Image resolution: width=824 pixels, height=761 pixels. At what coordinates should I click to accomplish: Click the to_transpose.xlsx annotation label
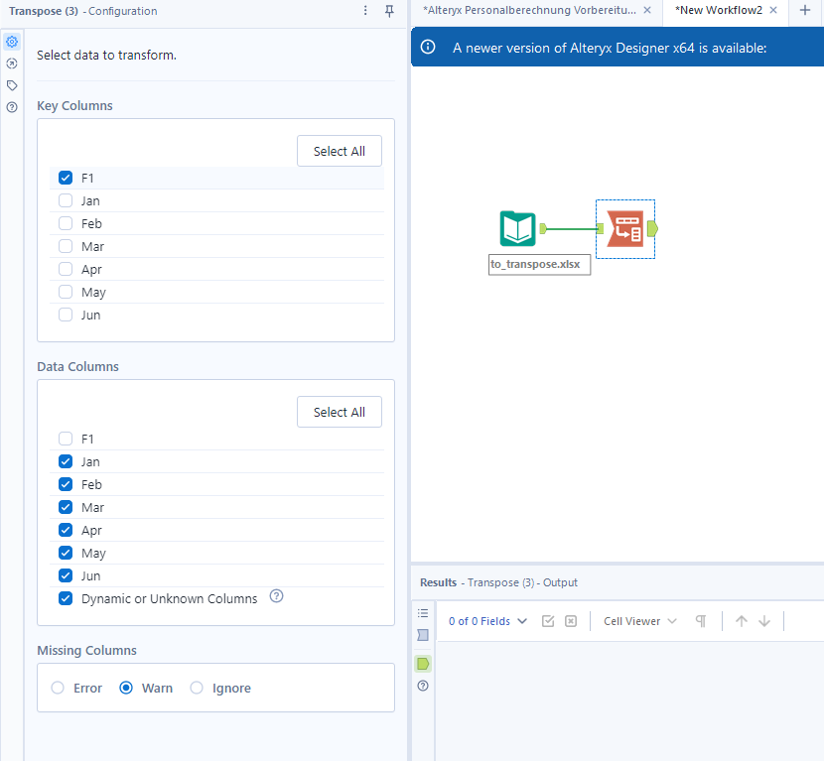540,264
